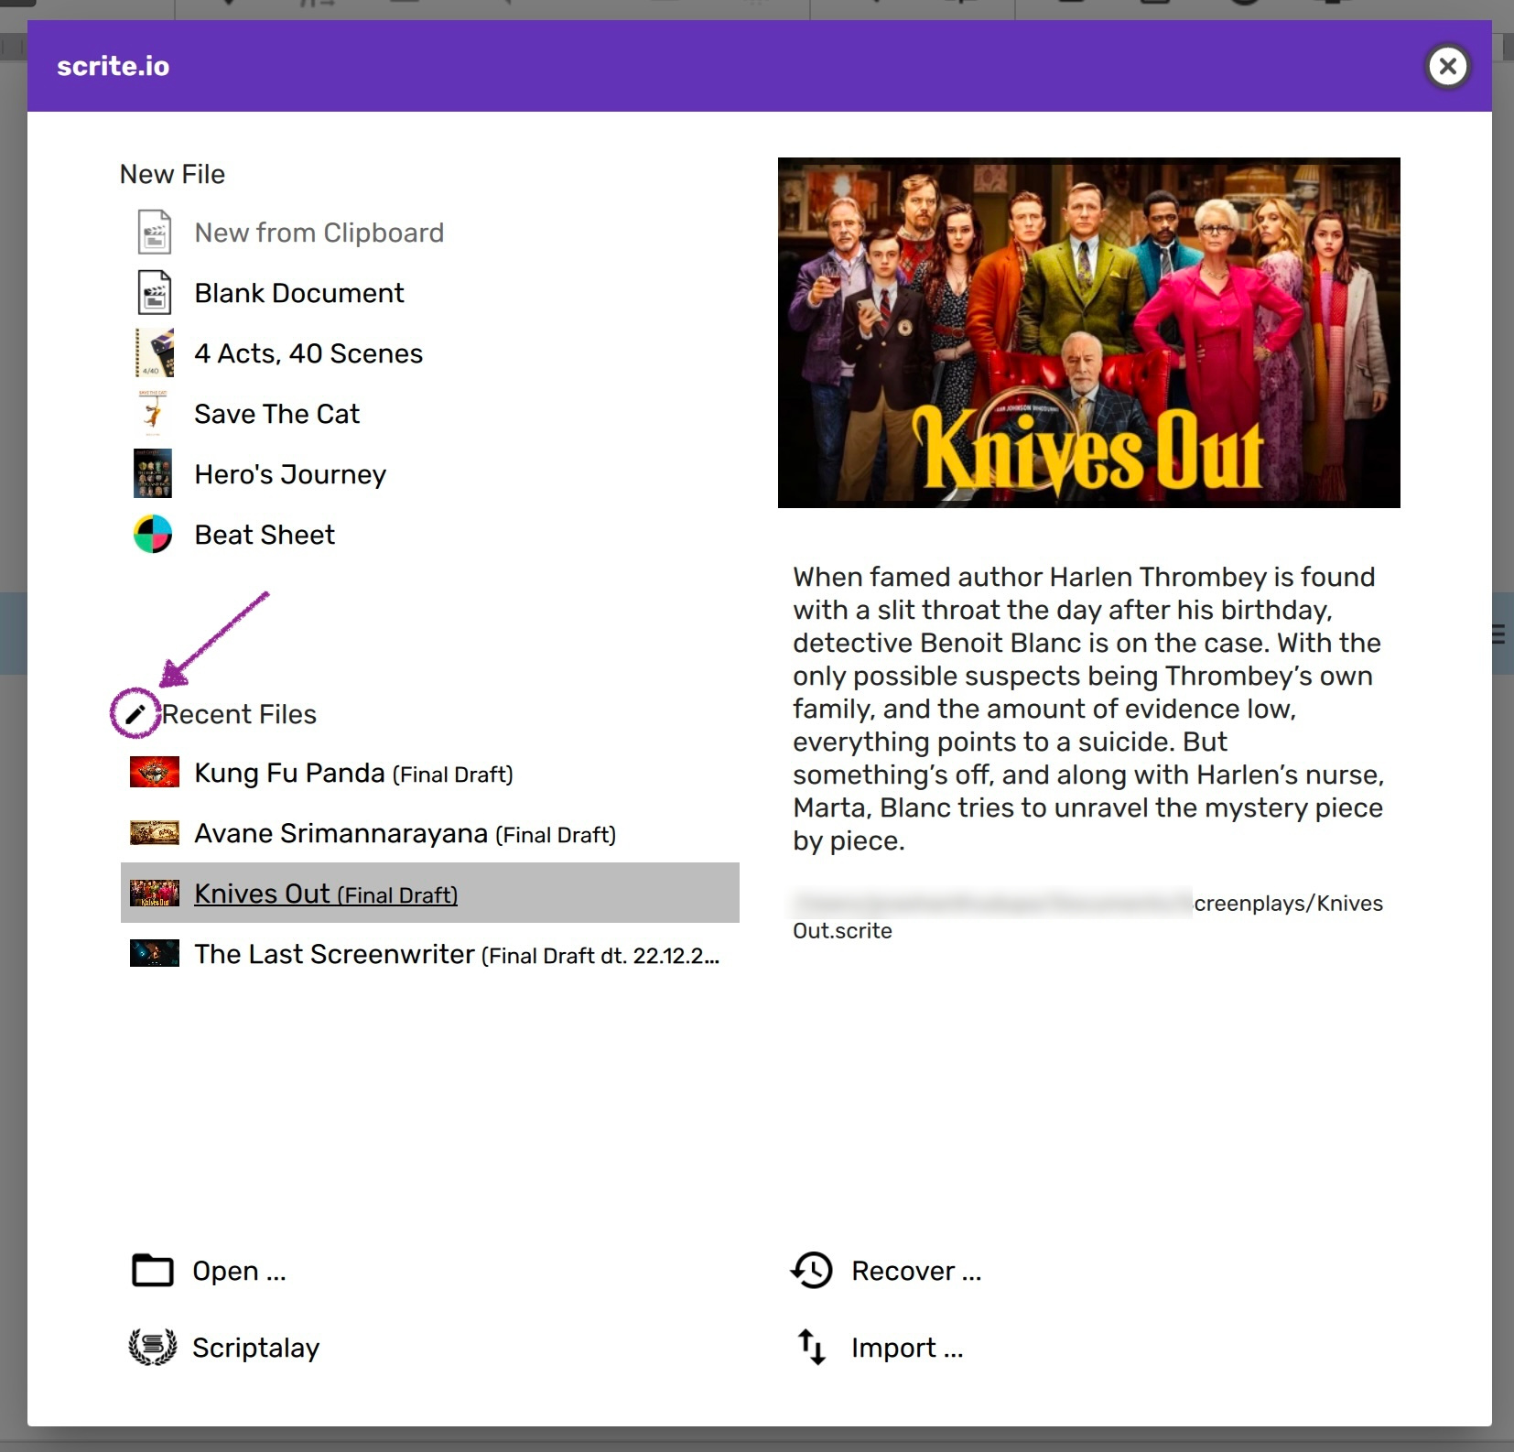This screenshot has width=1514, height=1452.
Task: Select the Hero's Journey template
Action: (290, 474)
